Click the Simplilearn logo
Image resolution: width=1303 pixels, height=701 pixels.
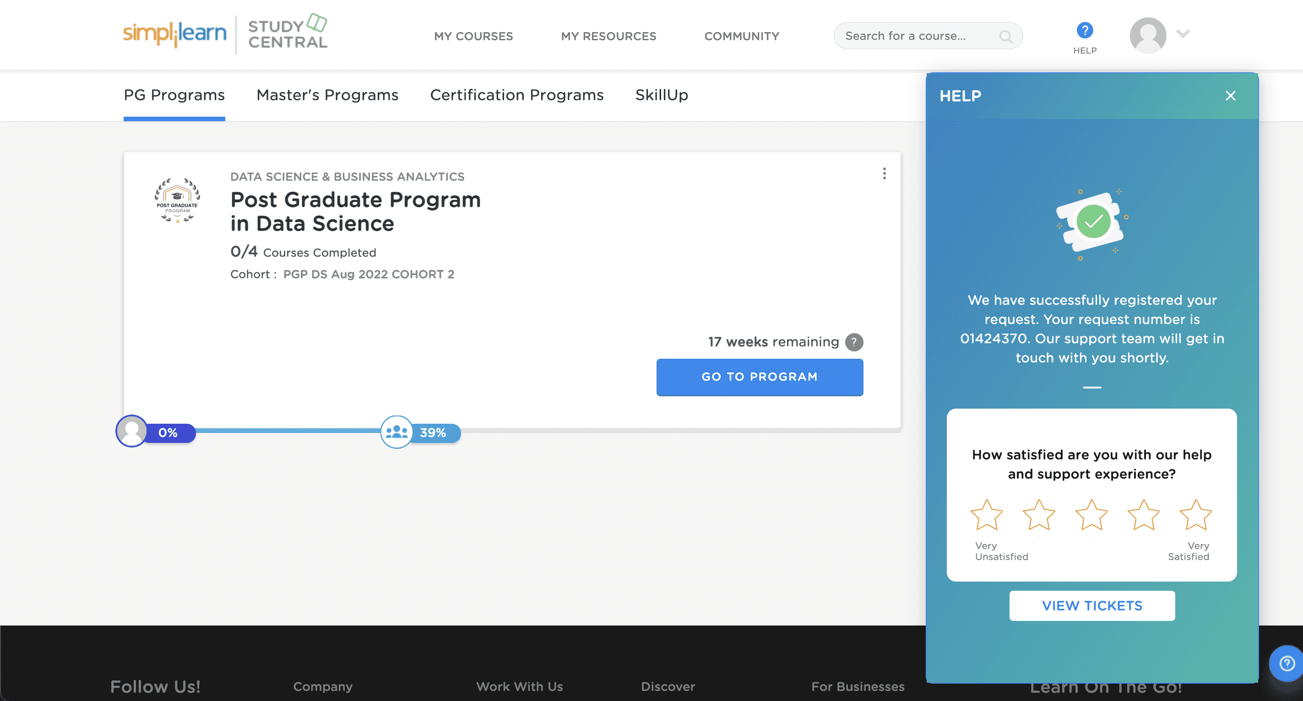tap(174, 33)
